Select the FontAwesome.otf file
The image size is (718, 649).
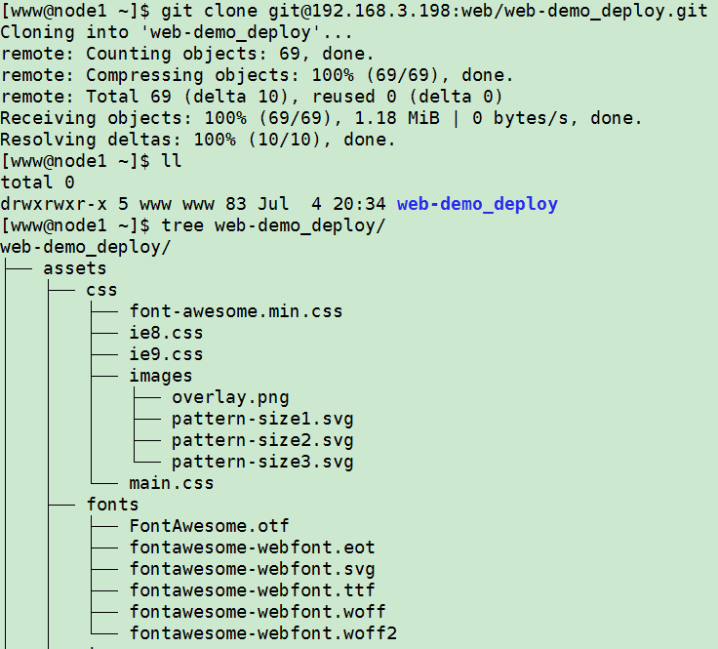tap(209, 526)
